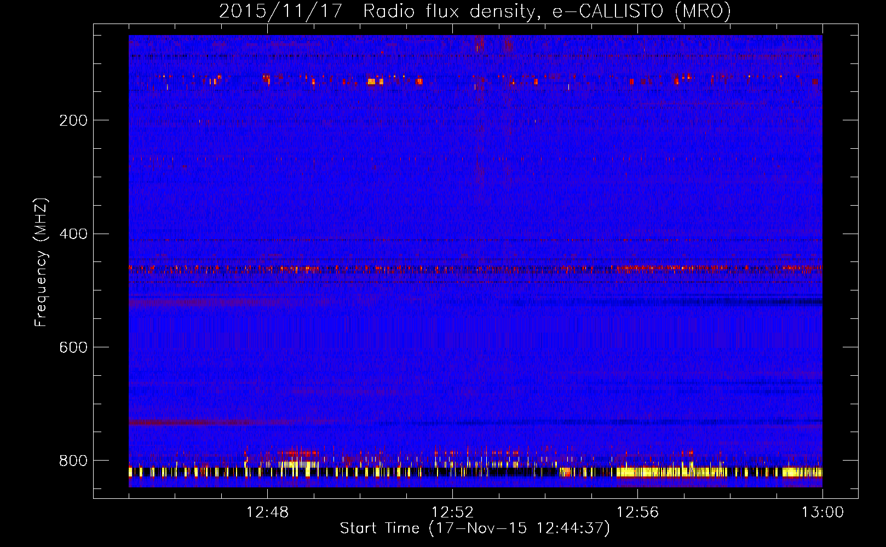The image size is (886, 547).
Task: Click the '12:48' time axis label
Action: [x=267, y=513]
